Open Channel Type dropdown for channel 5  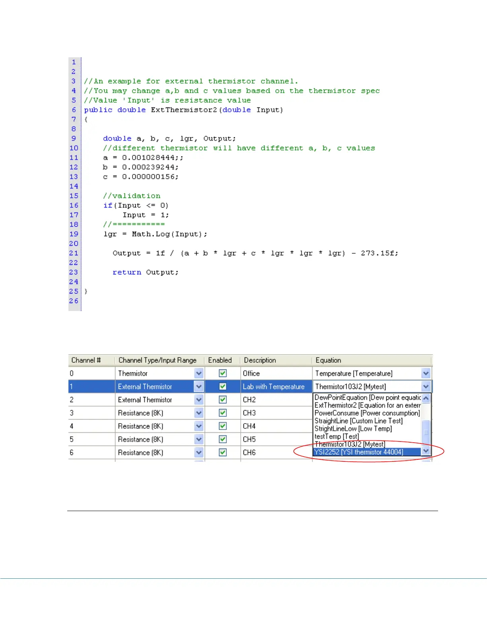click(x=199, y=439)
